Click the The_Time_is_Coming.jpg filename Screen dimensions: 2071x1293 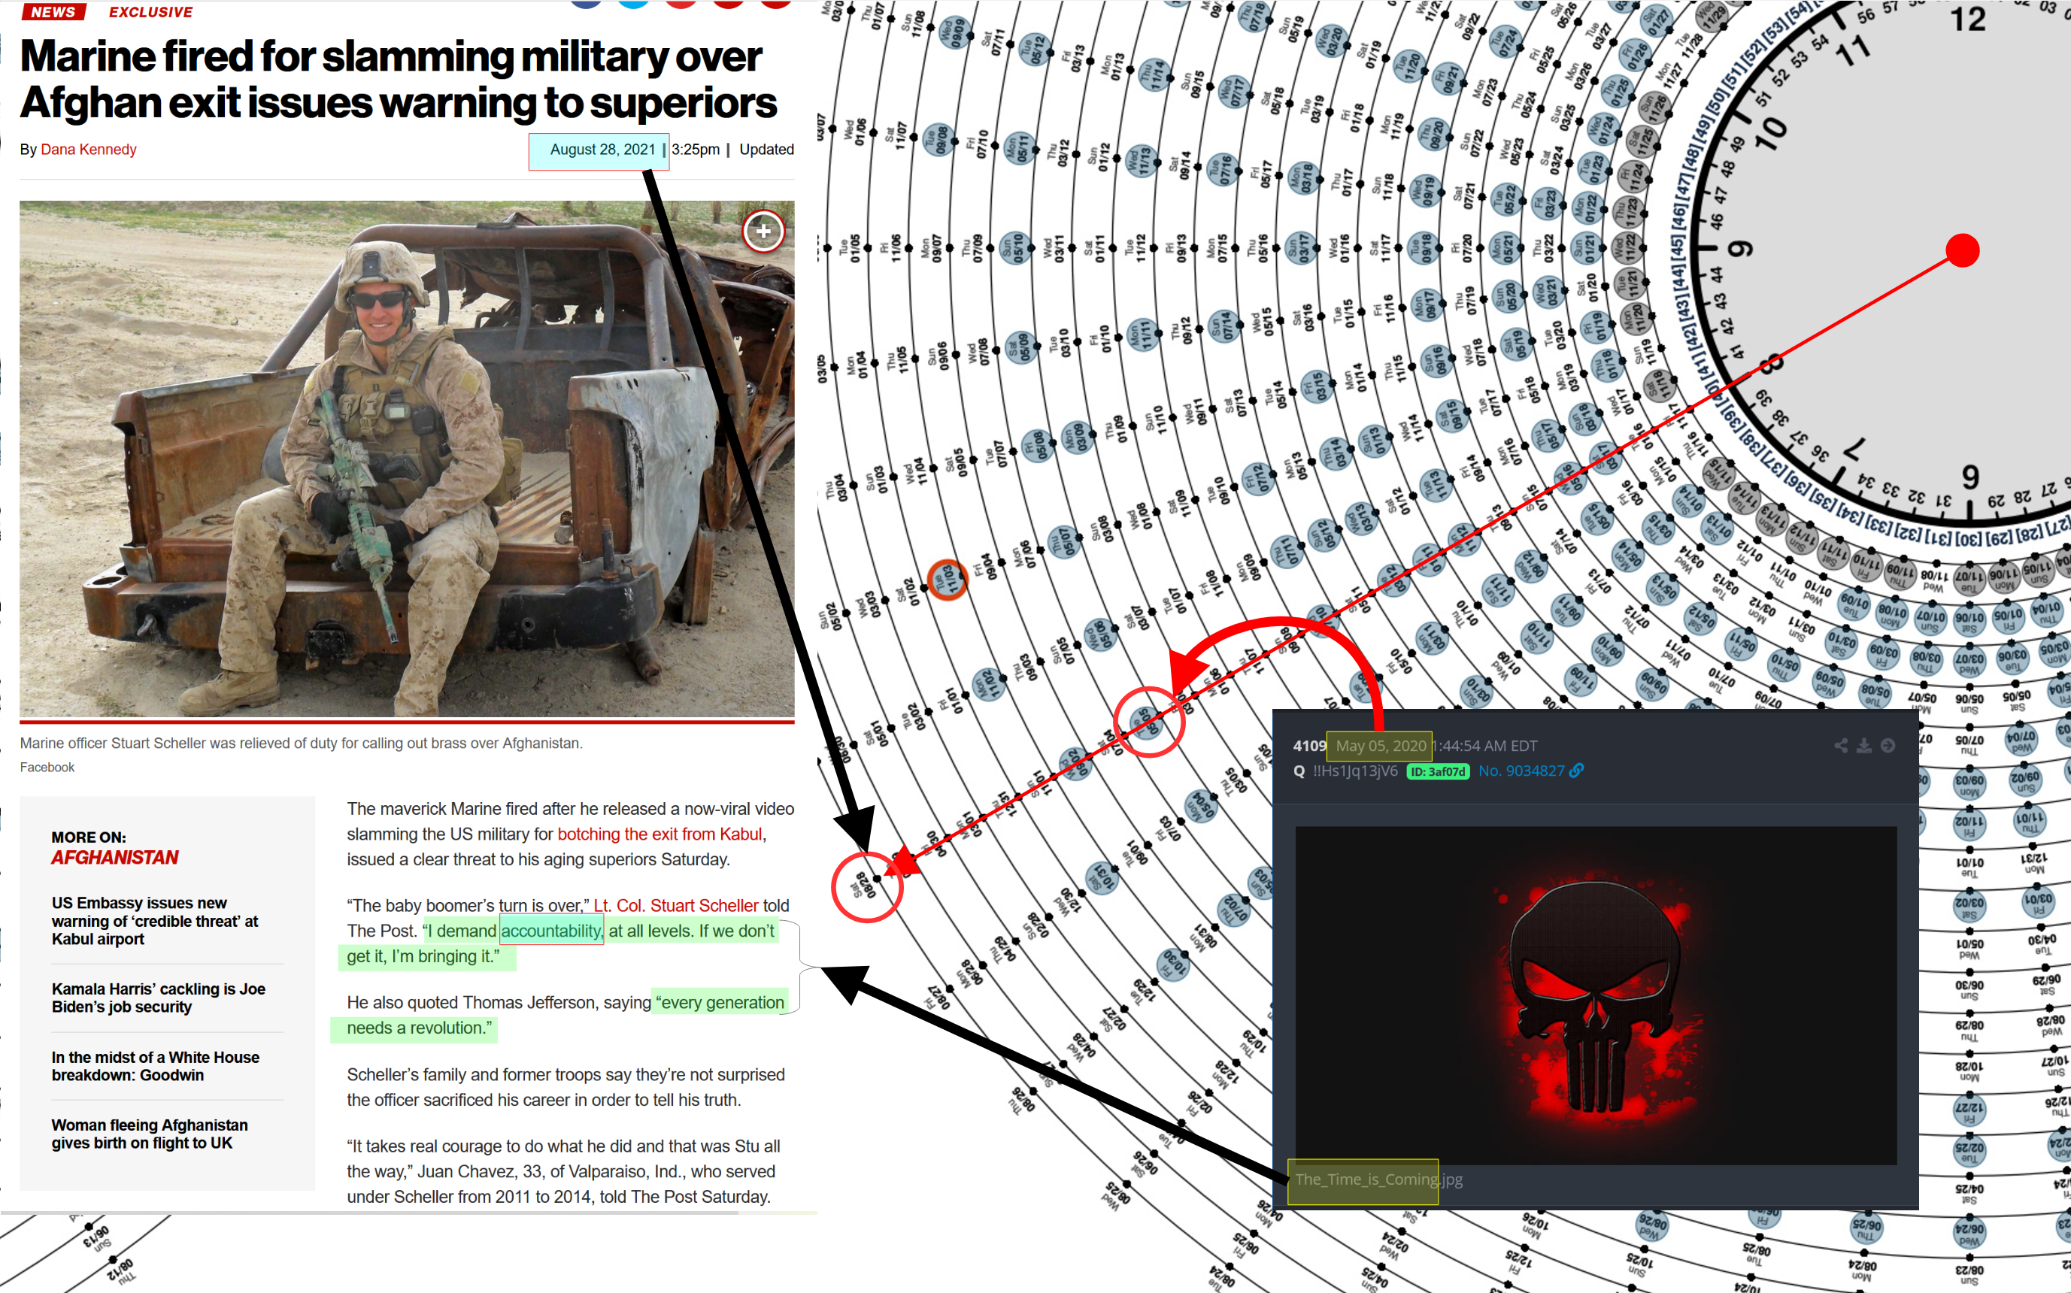click(x=1378, y=1179)
